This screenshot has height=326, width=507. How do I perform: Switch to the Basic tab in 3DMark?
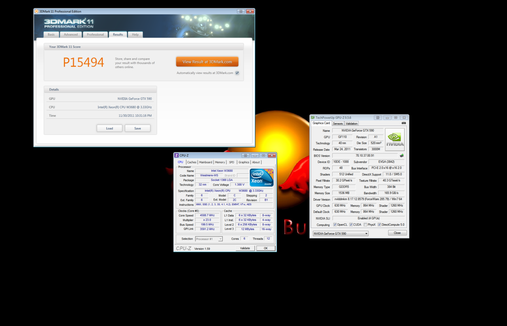(x=51, y=35)
